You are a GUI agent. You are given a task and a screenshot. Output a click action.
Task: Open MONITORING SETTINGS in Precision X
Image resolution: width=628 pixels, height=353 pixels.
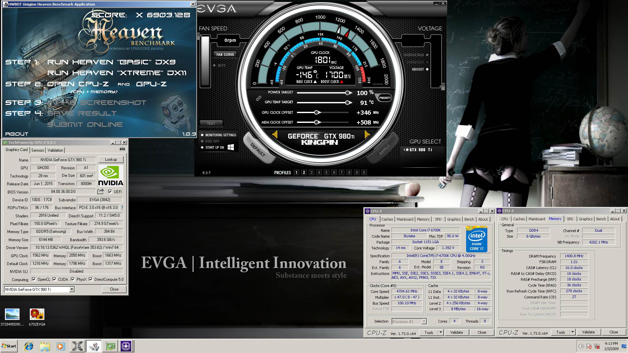(x=218, y=135)
